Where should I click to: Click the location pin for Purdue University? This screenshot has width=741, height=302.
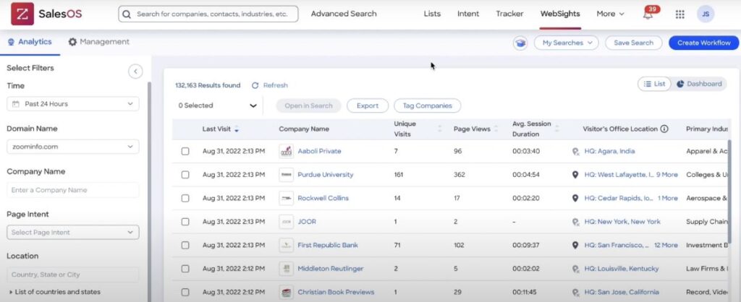point(575,175)
